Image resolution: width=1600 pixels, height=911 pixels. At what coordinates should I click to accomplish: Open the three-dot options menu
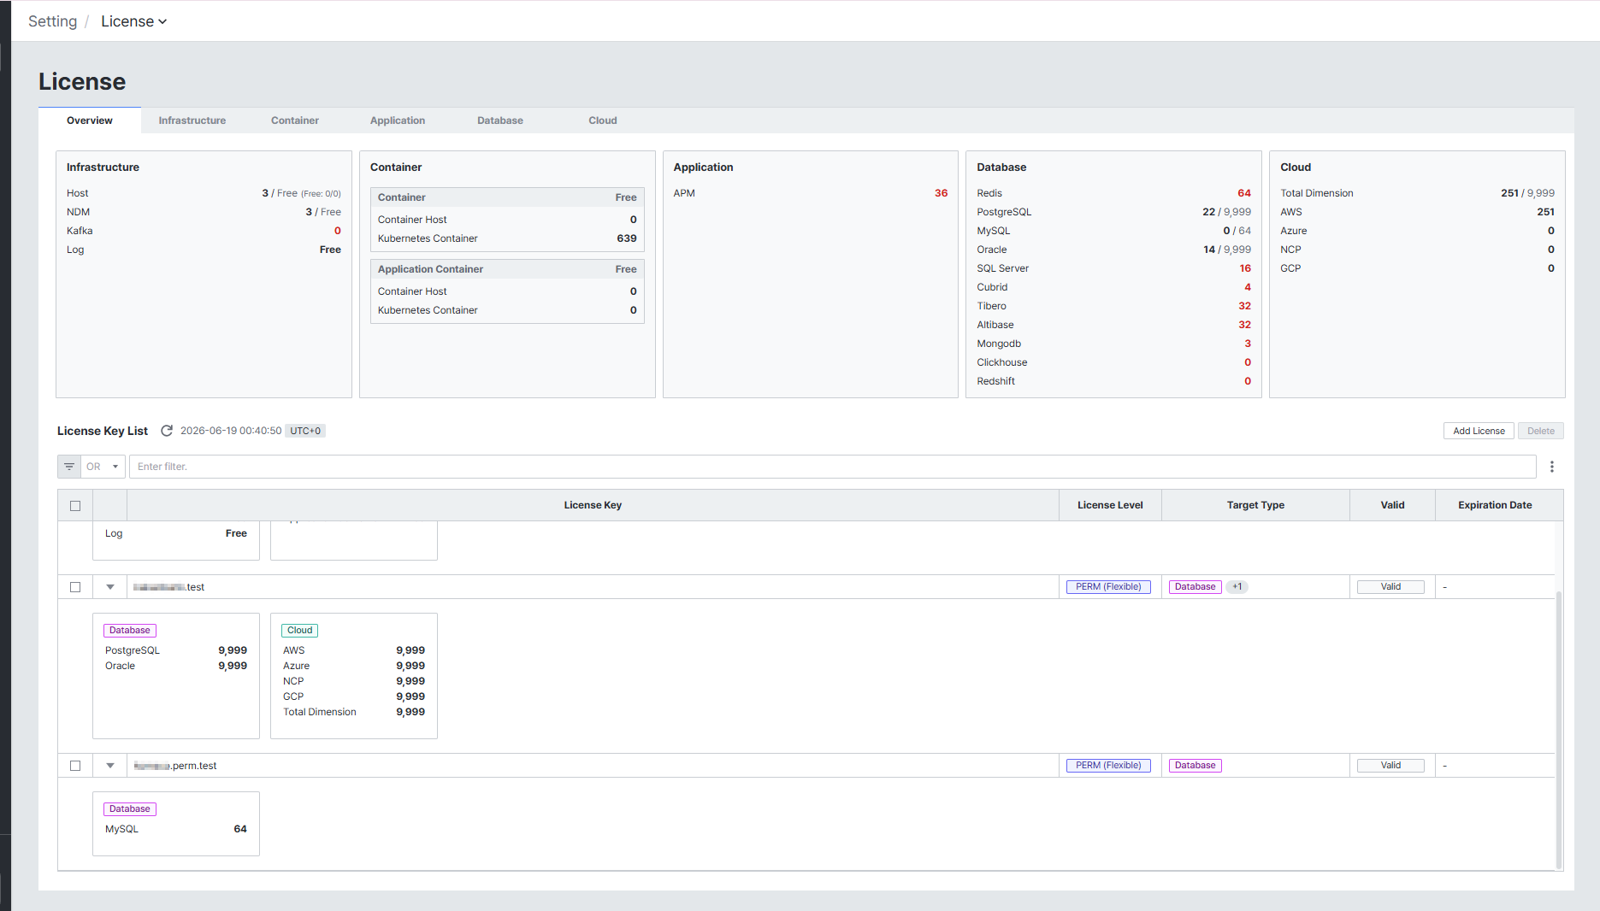[1552, 467]
